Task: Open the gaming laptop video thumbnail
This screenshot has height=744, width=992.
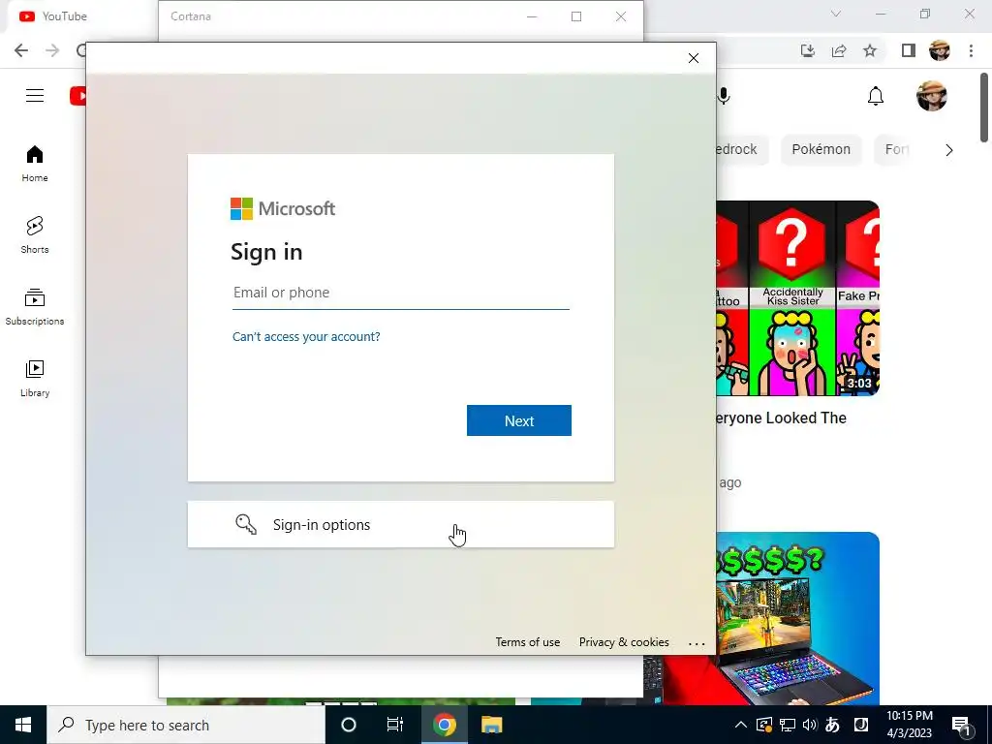Action: [798, 618]
